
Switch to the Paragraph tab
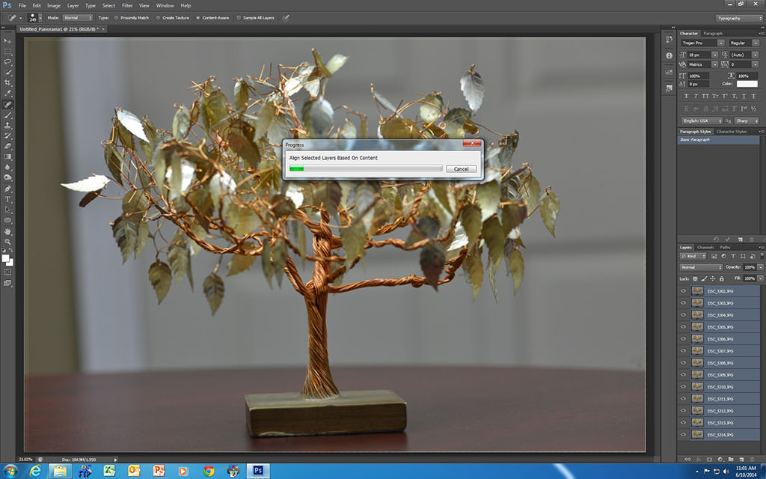point(713,33)
